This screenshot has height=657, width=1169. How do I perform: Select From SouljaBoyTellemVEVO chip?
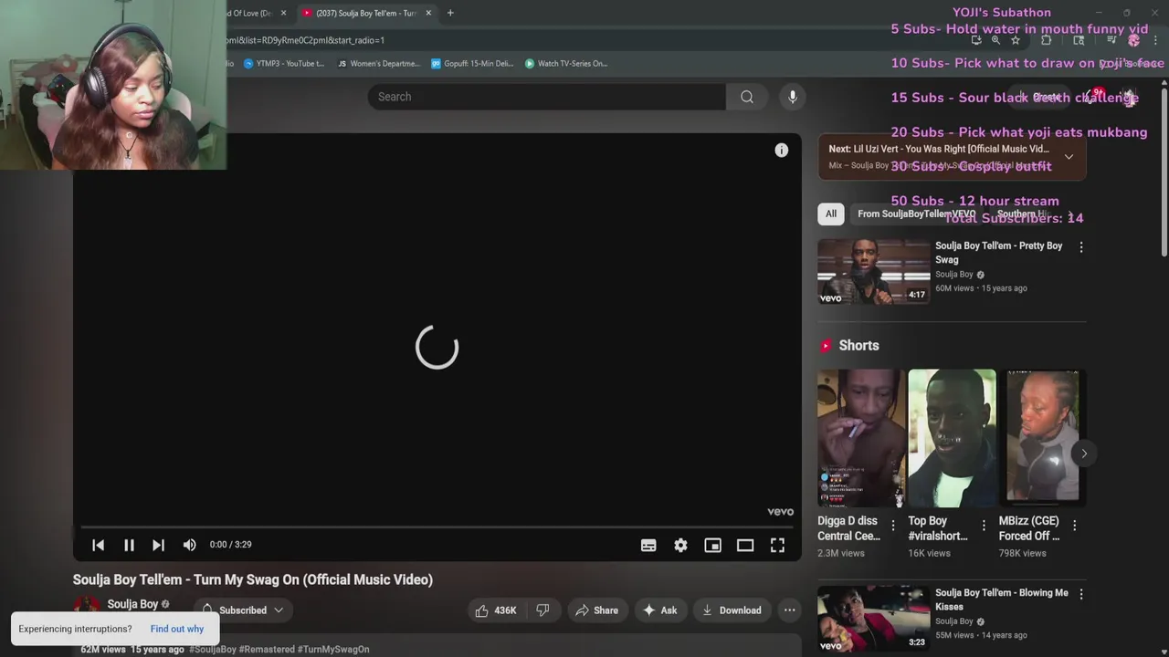tap(916, 214)
